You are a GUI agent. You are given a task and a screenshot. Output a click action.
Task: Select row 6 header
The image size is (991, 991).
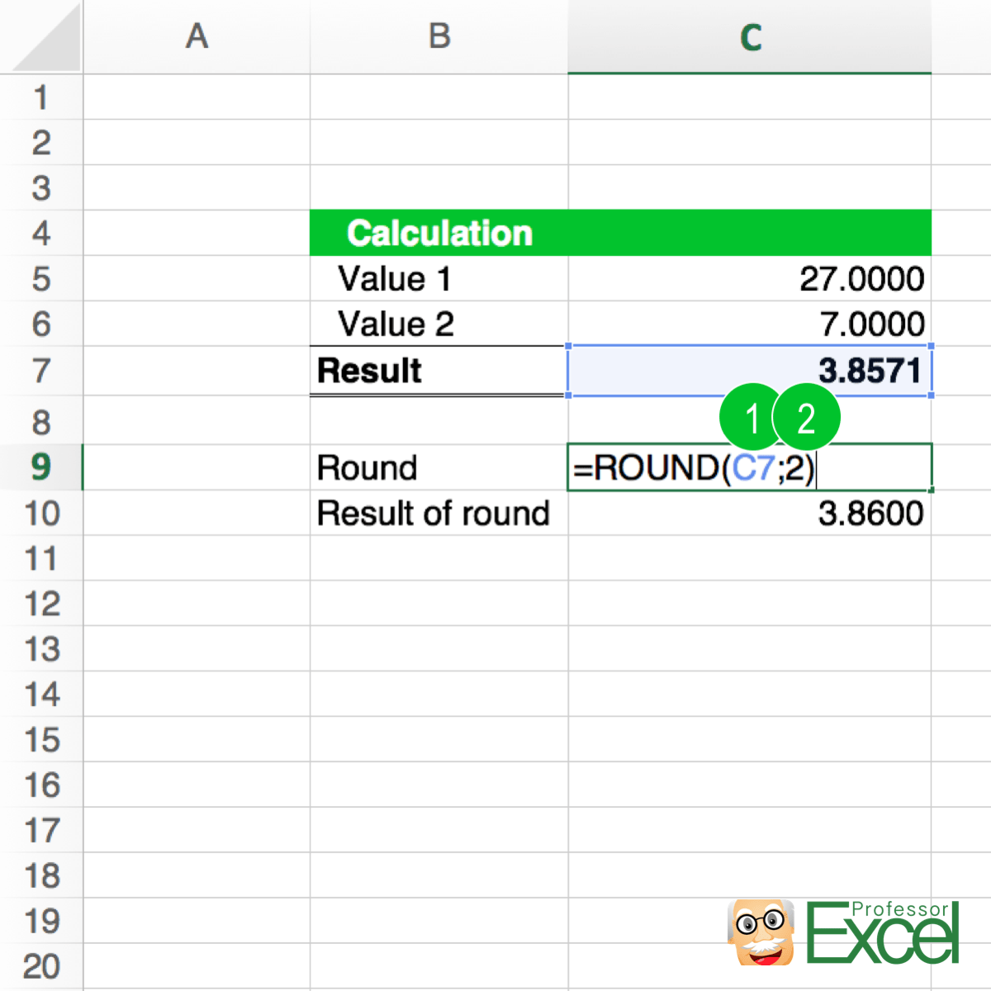41,323
